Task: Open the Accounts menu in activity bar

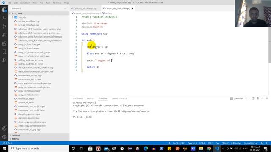Action: tap(4, 128)
